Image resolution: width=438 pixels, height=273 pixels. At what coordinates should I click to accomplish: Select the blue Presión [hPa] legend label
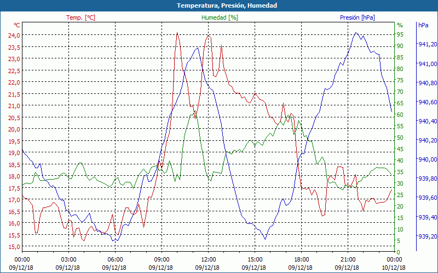pos(358,17)
